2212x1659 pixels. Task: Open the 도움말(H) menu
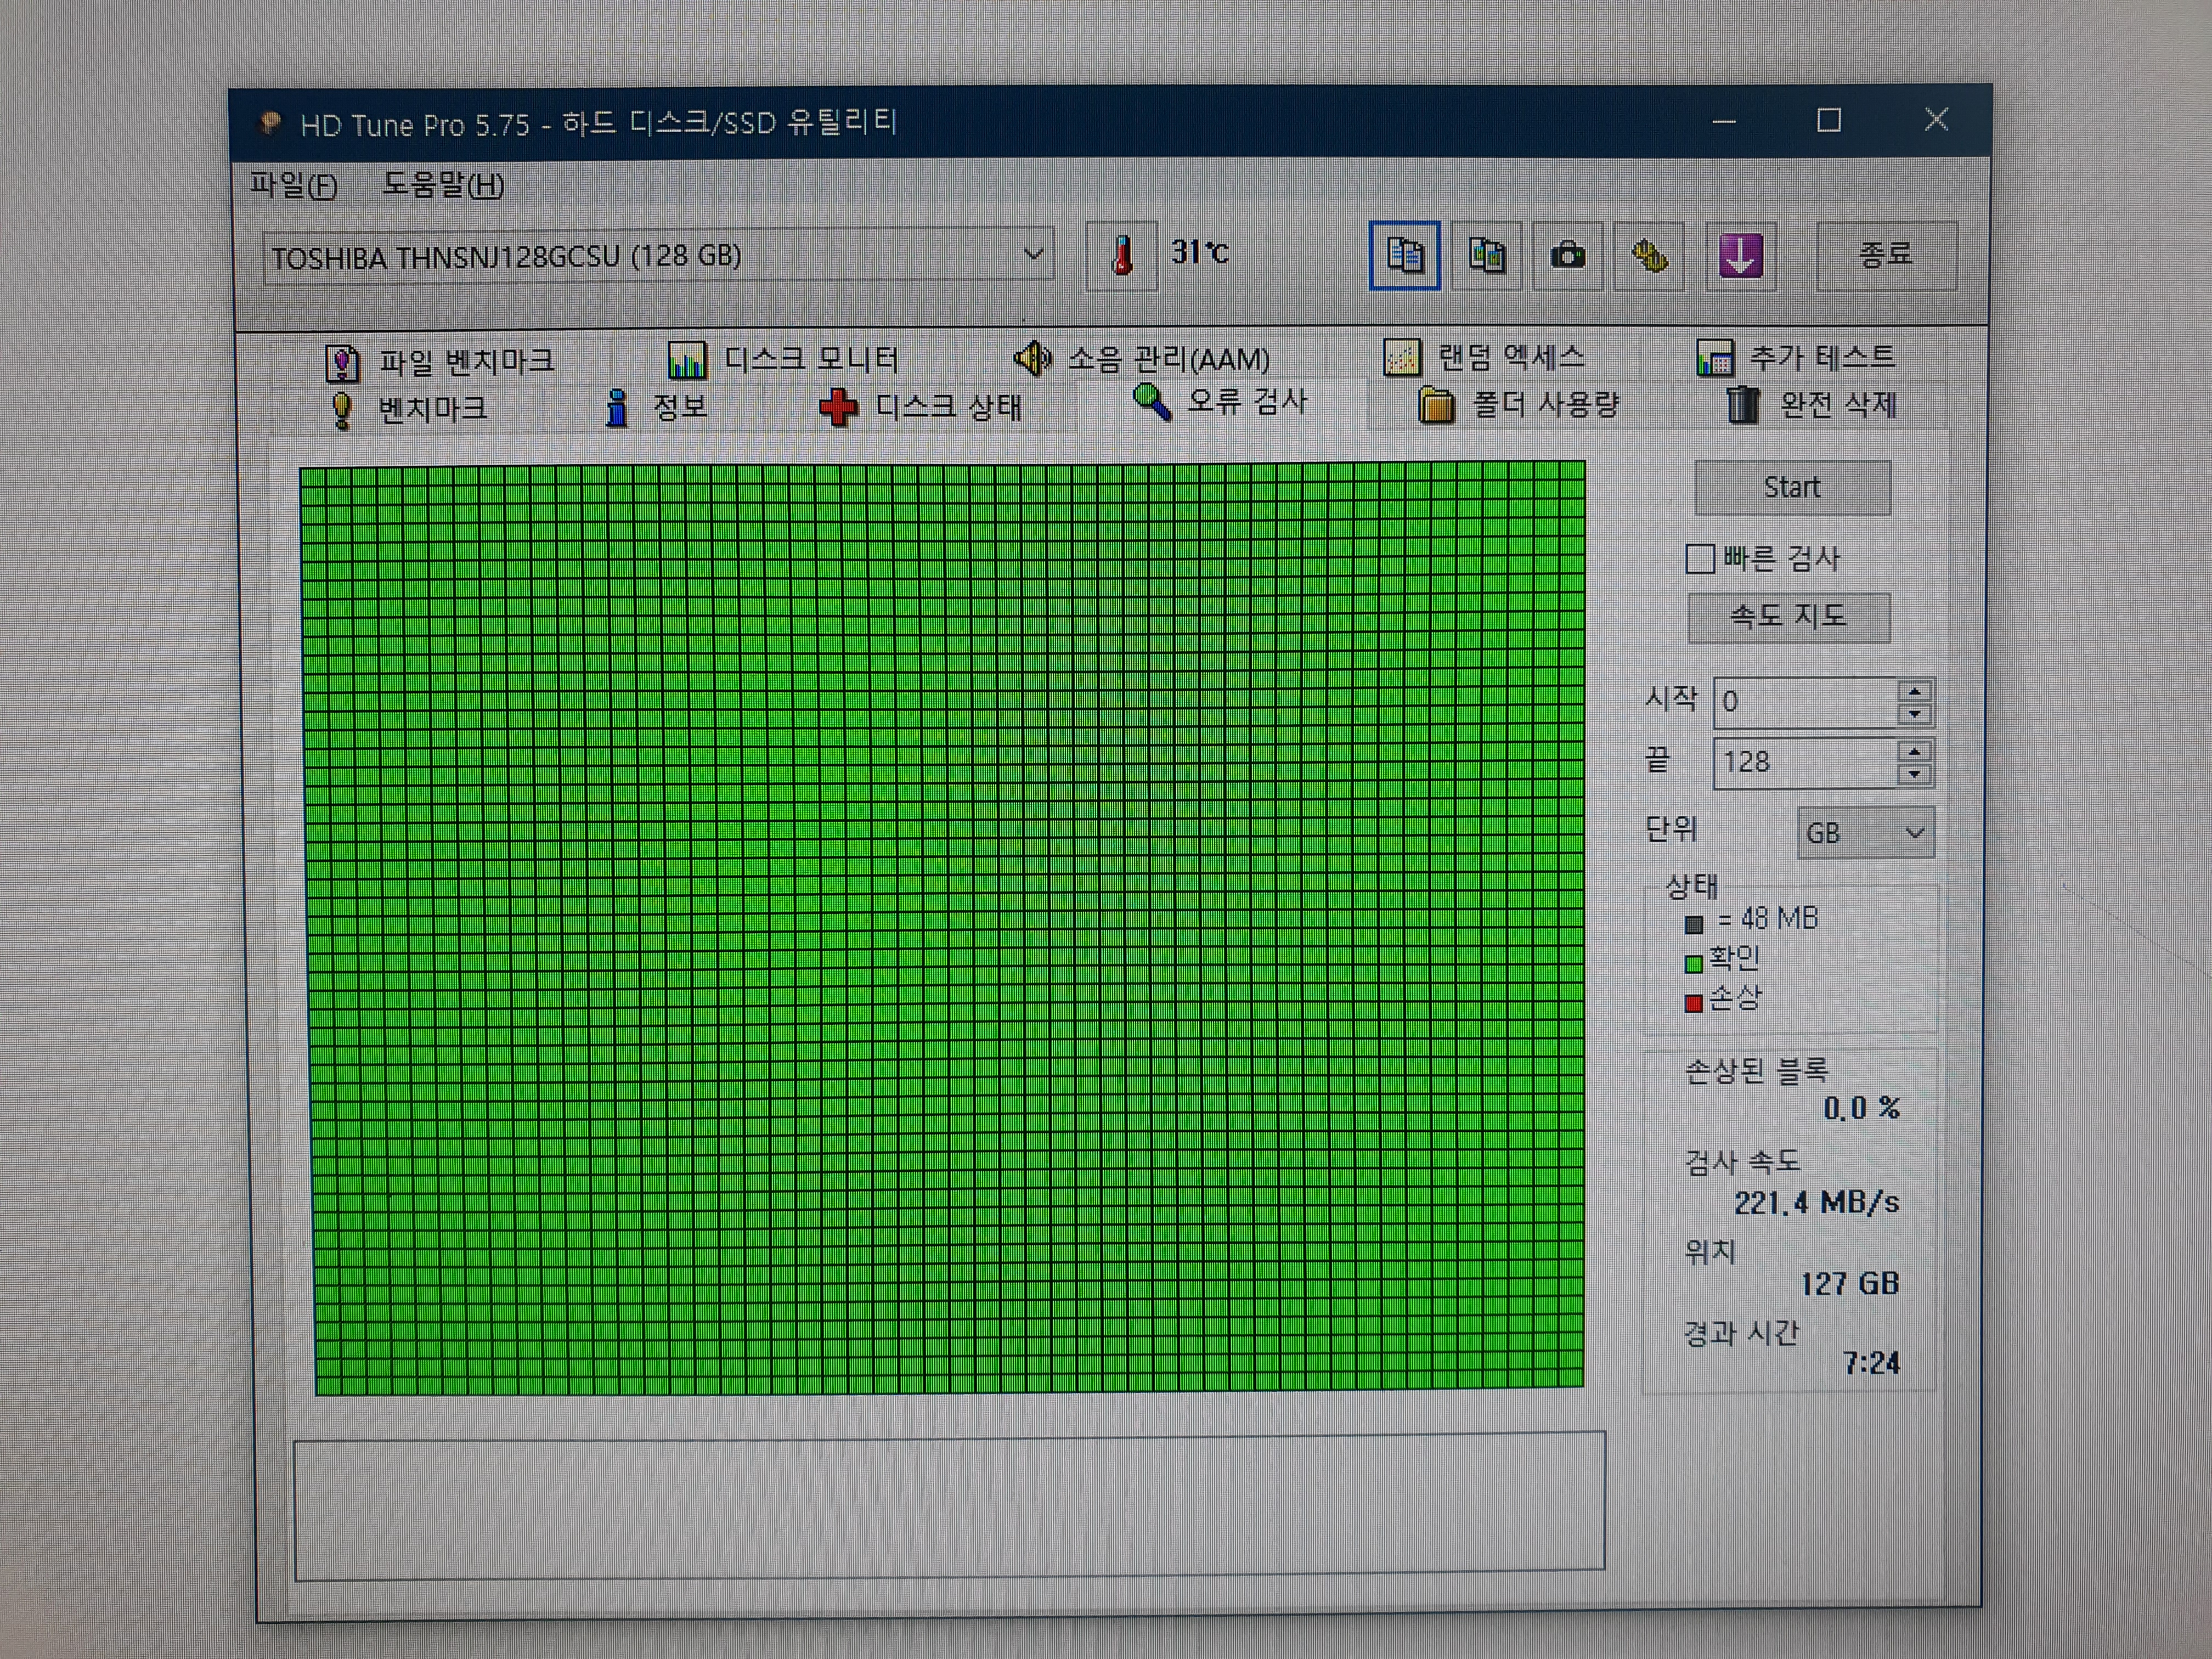coord(444,185)
